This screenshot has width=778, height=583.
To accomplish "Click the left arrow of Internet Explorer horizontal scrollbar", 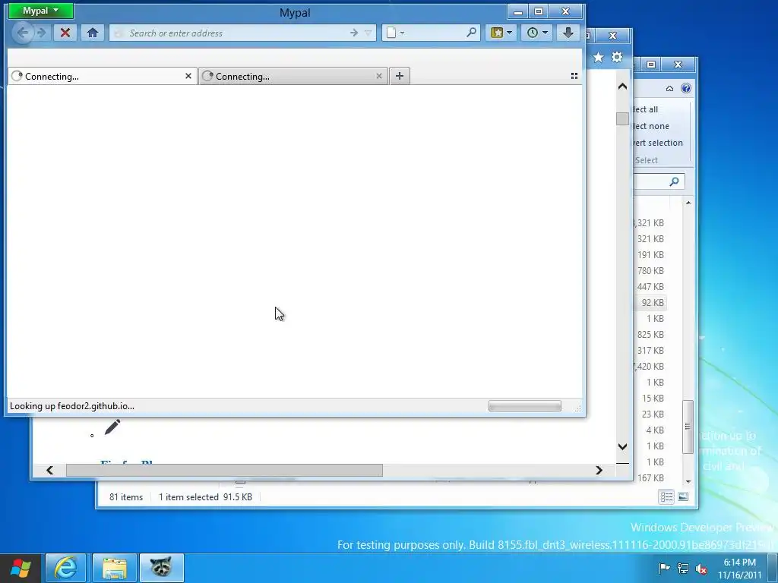I will point(49,470).
